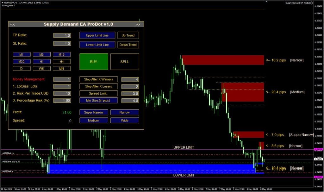Viewport: 324px width, 192px height.
Task: Select the monthly MN timeframe
Action: coord(62,68)
